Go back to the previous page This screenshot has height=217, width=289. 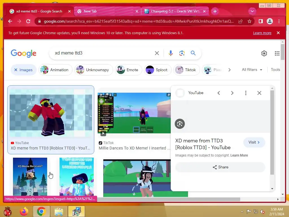[x=10, y=21]
